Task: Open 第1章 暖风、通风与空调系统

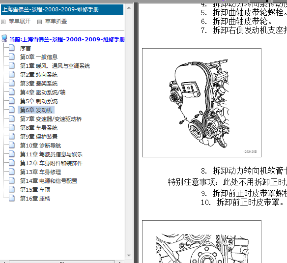Action: coord(55,66)
